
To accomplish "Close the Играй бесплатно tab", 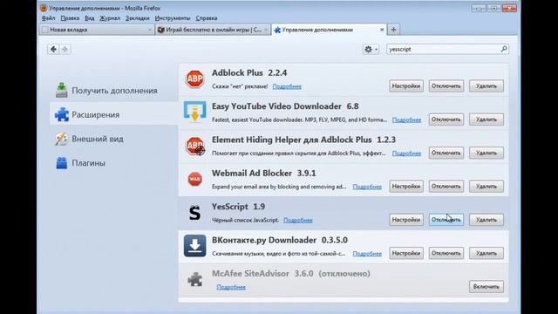I will (x=265, y=30).
